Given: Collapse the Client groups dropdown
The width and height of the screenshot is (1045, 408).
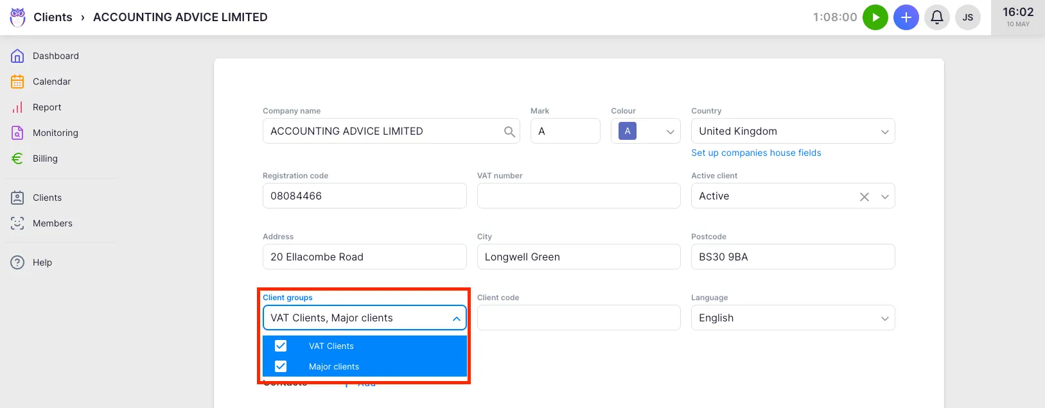Looking at the screenshot, I should pyautogui.click(x=456, y=318).
